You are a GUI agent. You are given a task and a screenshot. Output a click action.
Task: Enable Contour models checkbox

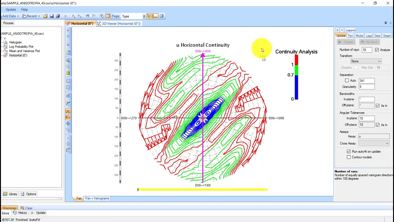pos(349,157)
